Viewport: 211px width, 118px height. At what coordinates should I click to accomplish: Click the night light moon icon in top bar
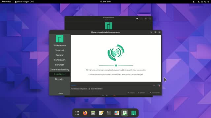tap(199, 2)
